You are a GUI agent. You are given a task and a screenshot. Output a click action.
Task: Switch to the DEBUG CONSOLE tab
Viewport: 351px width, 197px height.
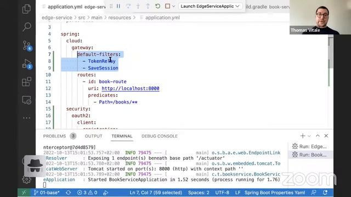click(160, 136)
